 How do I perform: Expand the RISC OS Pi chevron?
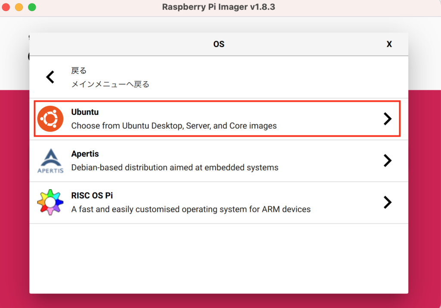[x=388, y=202]
